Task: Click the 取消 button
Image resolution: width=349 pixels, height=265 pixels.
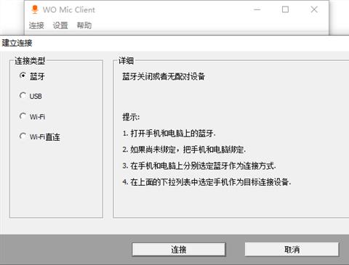Action: pos(292,249)
